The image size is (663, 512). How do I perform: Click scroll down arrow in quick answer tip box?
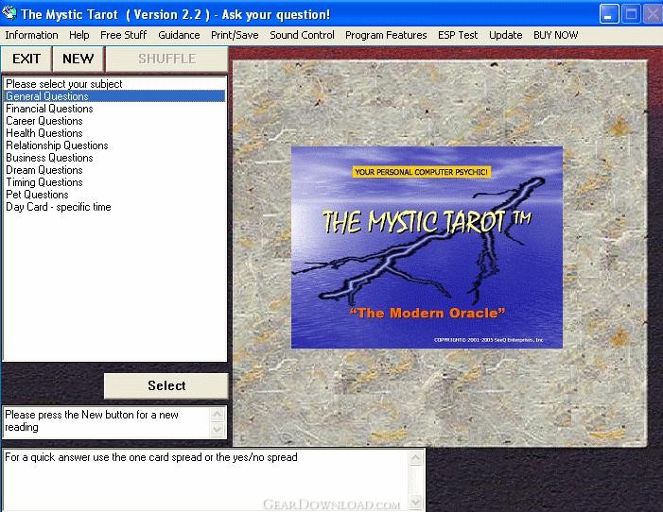coord(416,503)
